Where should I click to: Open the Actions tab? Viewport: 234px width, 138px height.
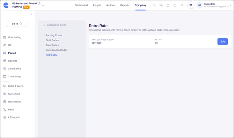pyautogui.click(x=111, y=5)
